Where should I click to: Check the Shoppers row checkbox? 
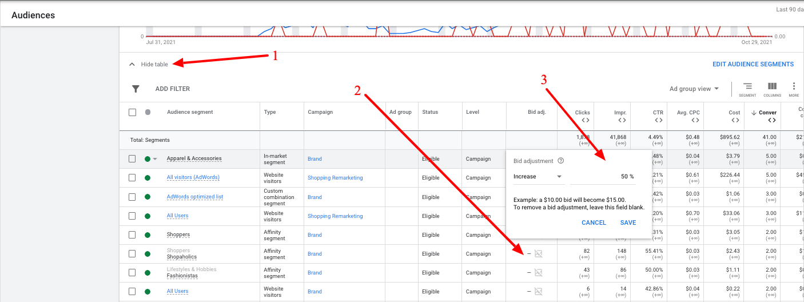(132, 235)
